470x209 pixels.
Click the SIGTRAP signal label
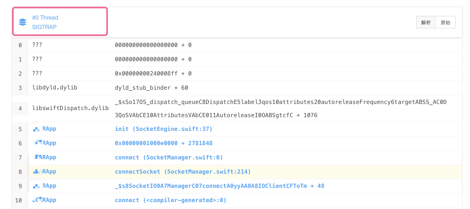click(44, 27)
